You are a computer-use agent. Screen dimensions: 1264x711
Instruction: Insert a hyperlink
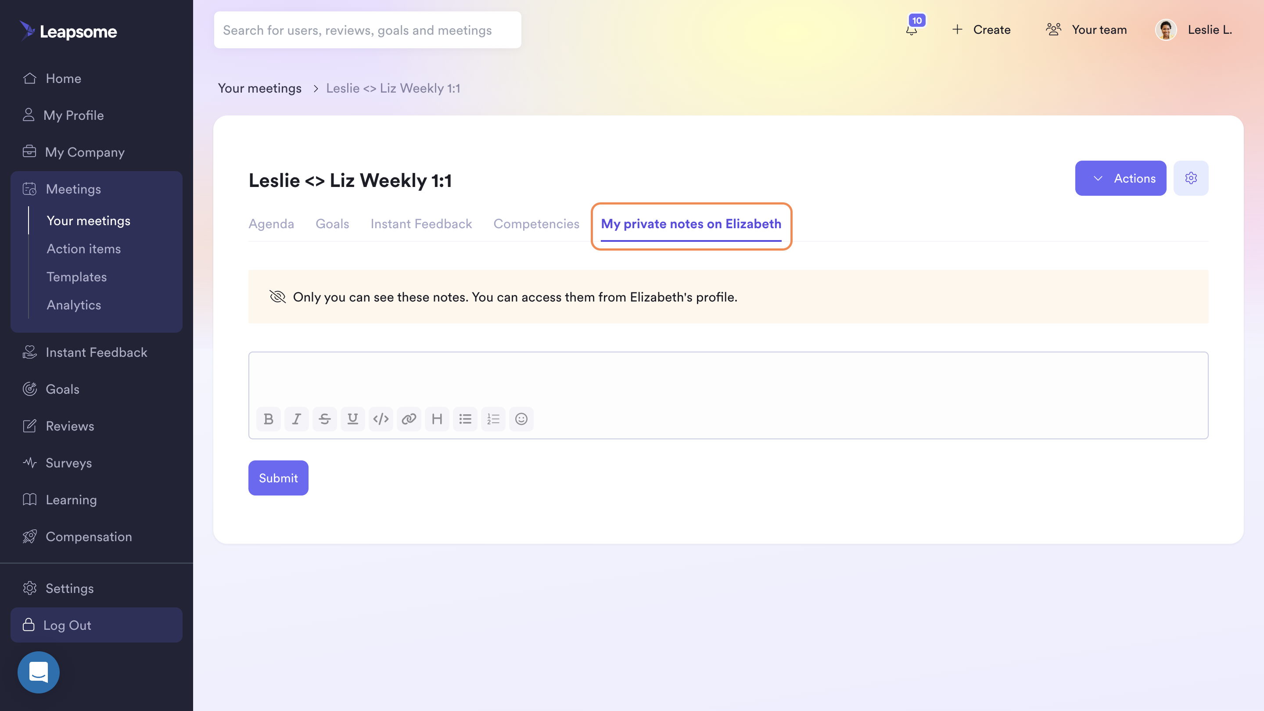(409, 419)
